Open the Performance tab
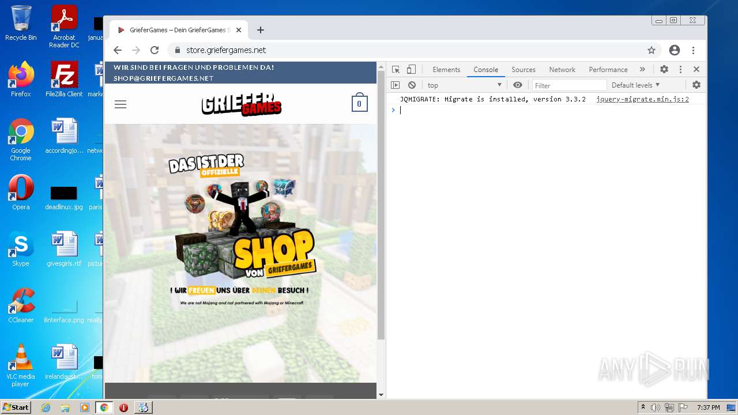Image resolution: width=738 pixels, height=415 pixels. 608,69
